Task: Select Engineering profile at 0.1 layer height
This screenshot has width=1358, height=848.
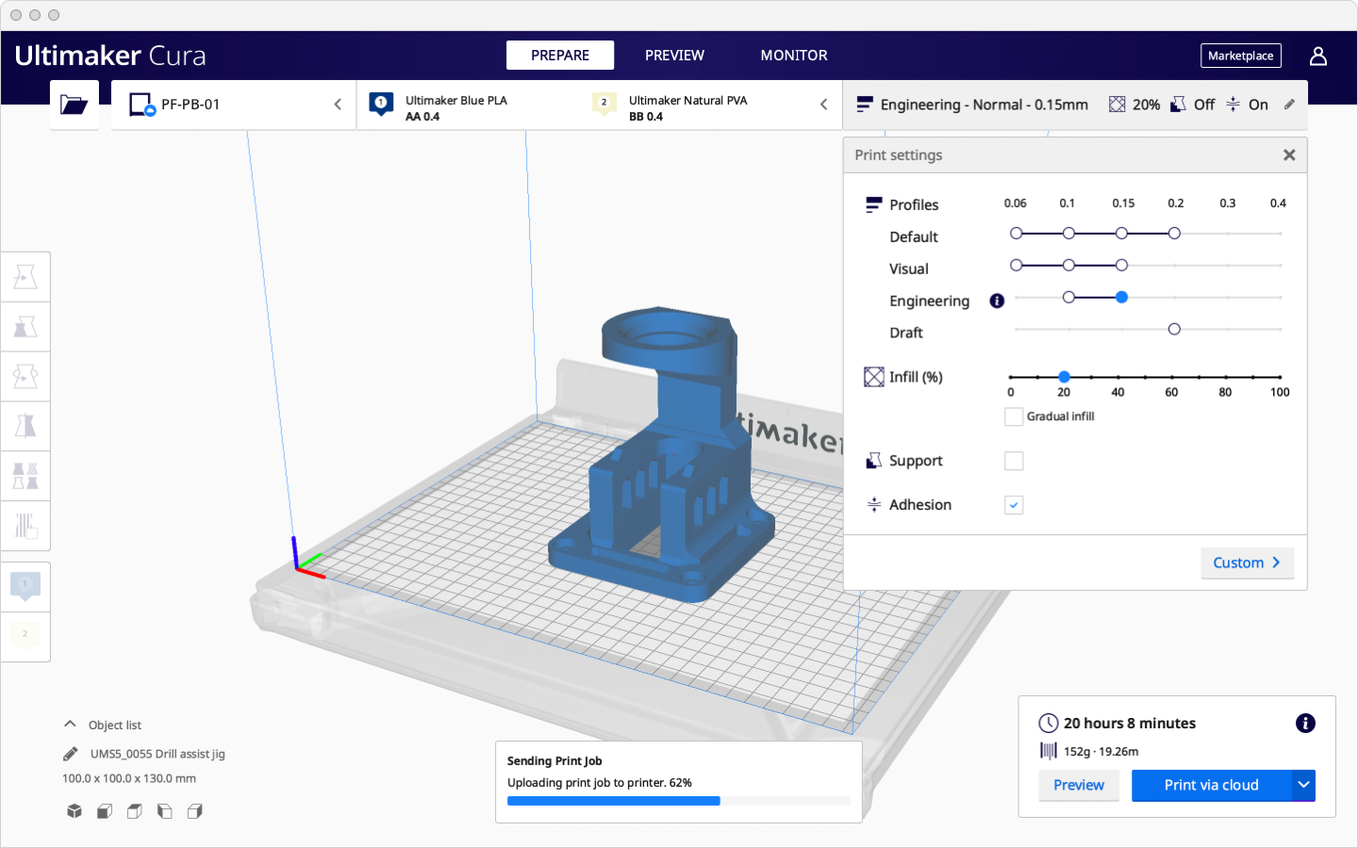Action: coord(1068,298)
